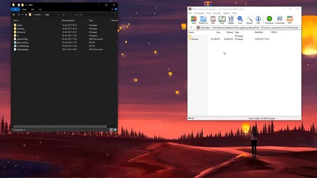Click the SFX icon in WinRAR
The image size is (317, 178).
(290, 20)
